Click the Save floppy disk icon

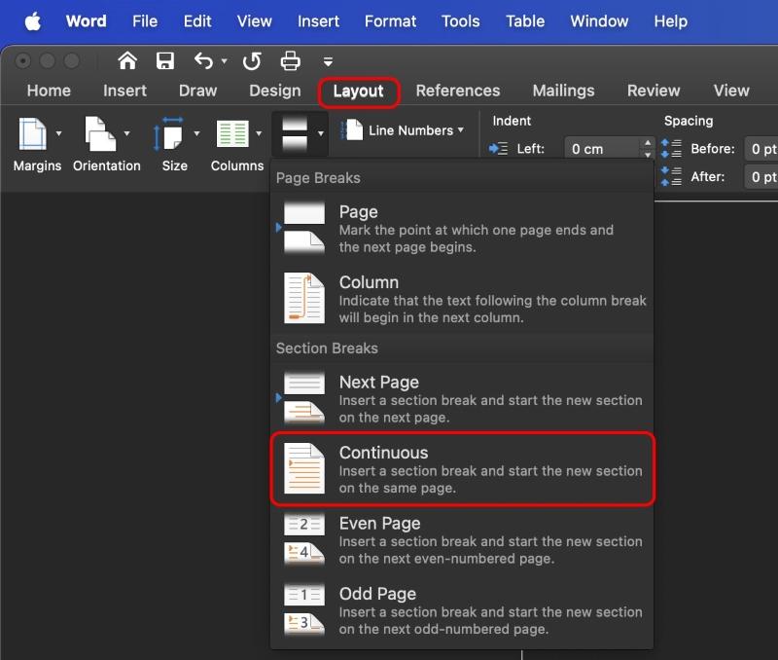pyautogui.click(x=165, y=60)
